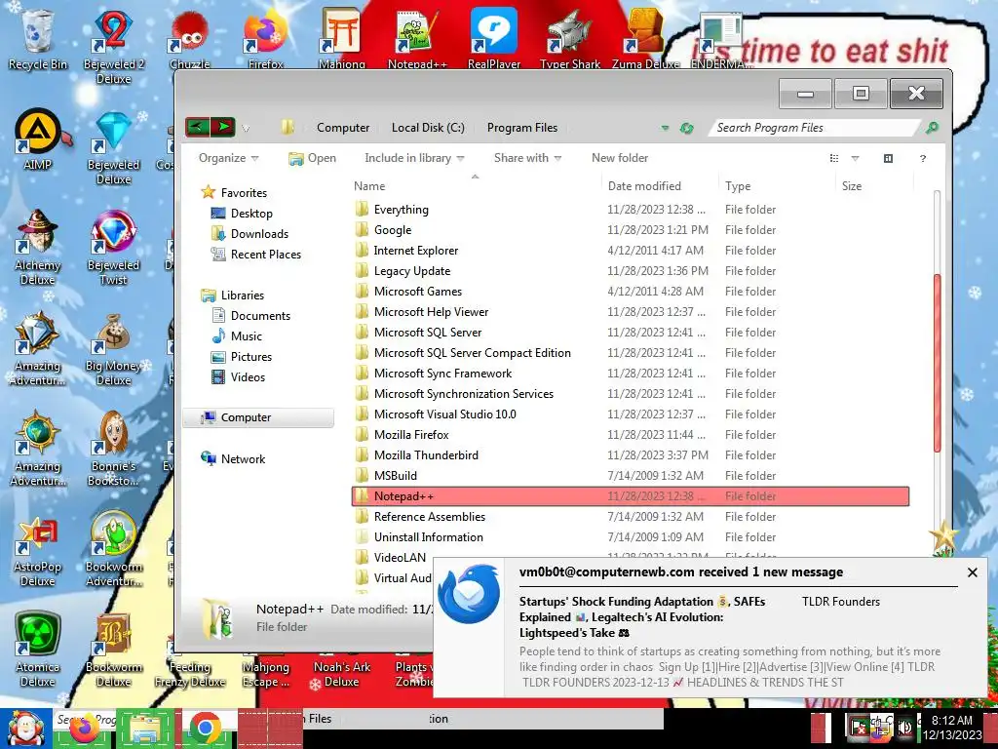Image resolution: width=998 pixels, height=749 pixels.
Task: Launch Firefox from the desktop shortcut
Action: [265, 38]
